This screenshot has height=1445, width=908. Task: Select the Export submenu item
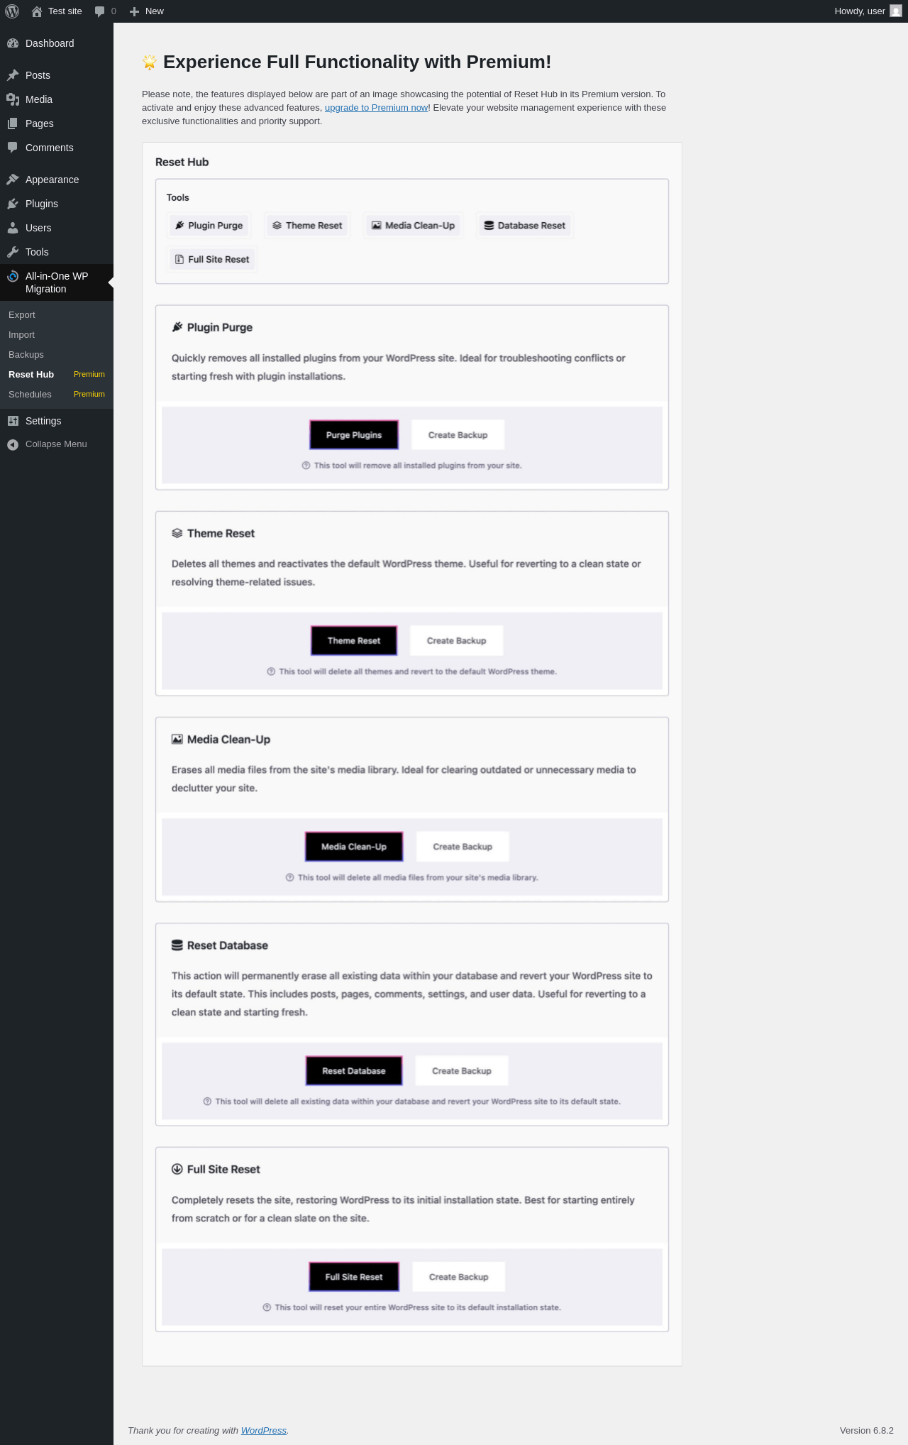click(22, 315)
